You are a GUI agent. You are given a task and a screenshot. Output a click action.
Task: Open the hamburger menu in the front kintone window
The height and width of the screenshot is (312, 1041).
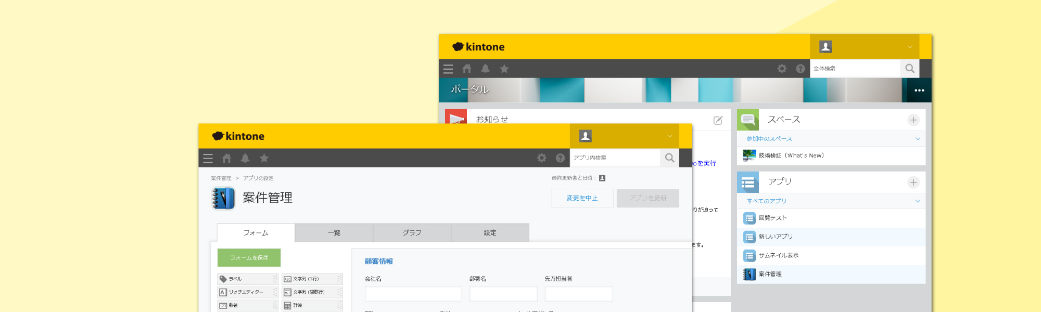(208, 158)
